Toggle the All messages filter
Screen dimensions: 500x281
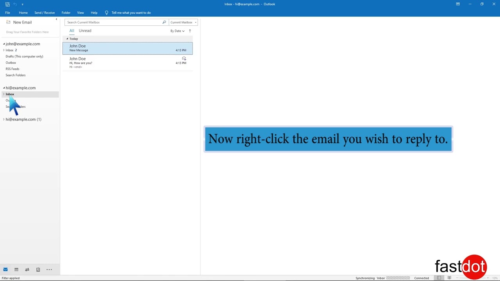point(71,31)
